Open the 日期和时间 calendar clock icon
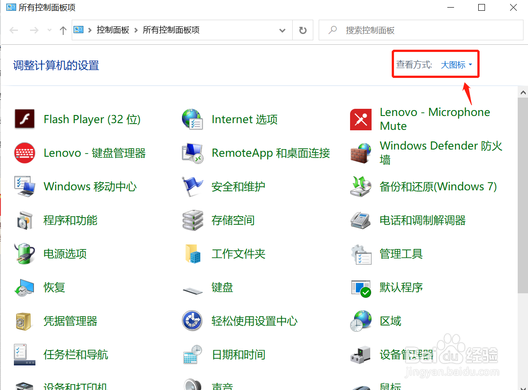This screenshot has width=528, height=390. click(192, 355)
